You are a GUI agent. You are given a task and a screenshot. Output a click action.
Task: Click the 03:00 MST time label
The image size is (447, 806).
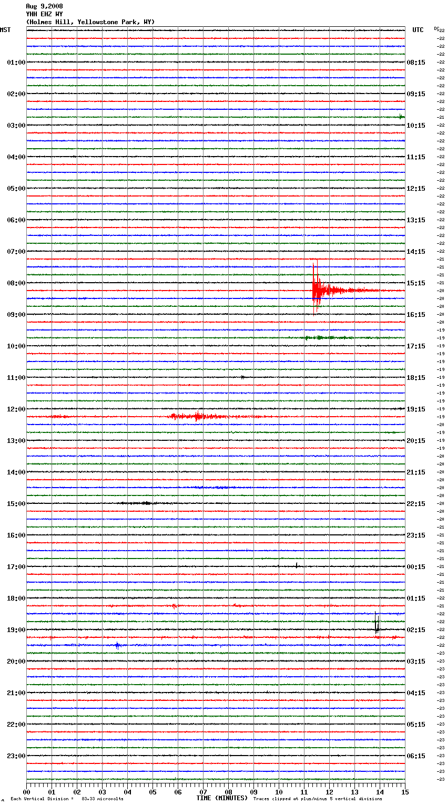pos(16,126)
